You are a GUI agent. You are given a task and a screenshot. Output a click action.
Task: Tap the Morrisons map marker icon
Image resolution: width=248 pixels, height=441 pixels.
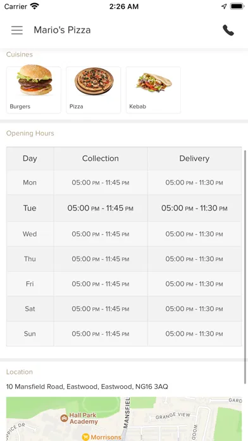point(85,437)
